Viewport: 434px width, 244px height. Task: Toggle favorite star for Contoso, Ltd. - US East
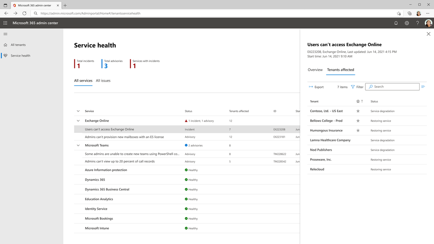tap(358, 111)
